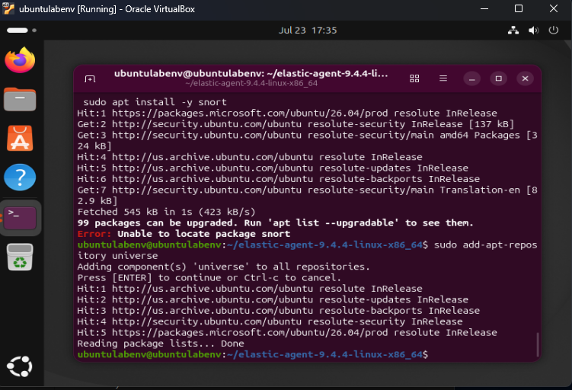Click the red 'Error:' text

point(94,234)
